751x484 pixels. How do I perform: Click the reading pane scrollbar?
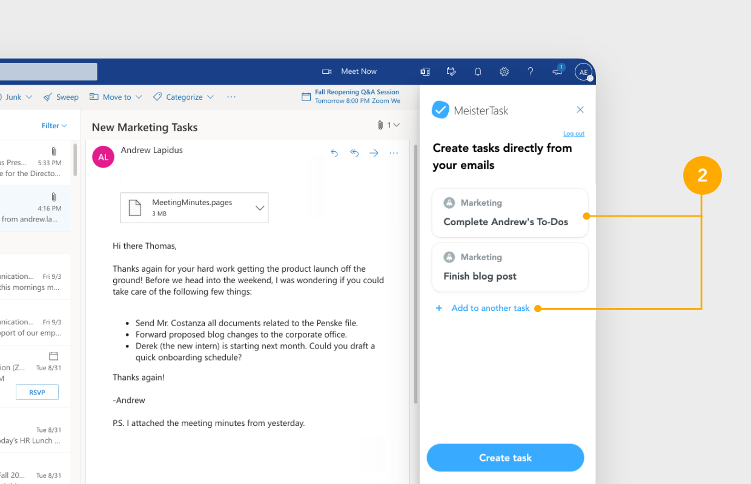pos(415,274)
